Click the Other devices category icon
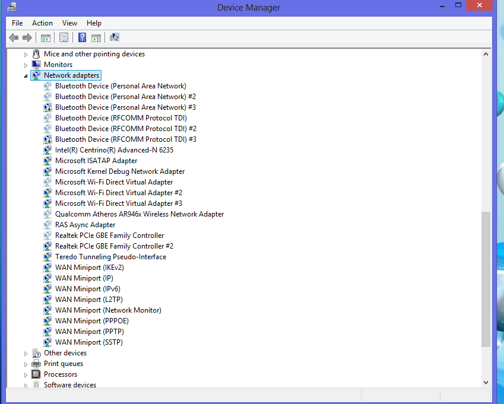The width and height of the screenshot is (504, 404). (x=36, y=353)
